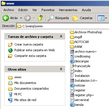Select the descargas HTML file icon
Image resolution: width=109 pixels, height=109 pixels.
(72, 61)
